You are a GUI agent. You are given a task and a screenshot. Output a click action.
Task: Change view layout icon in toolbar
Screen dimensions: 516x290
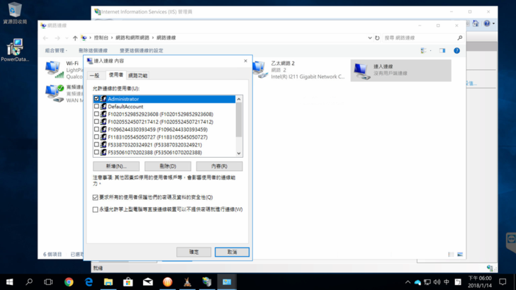click(x=424, y=51)
